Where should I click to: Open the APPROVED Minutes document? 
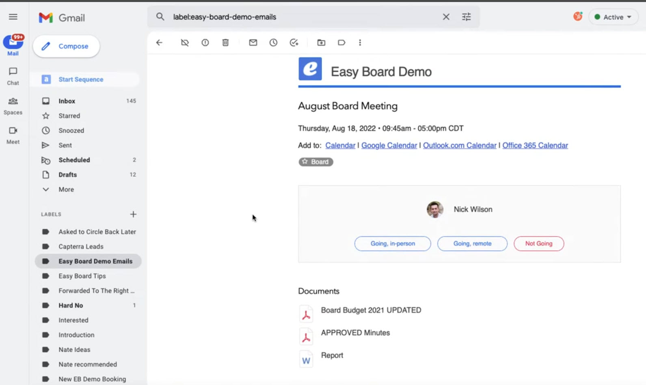pyautogui.click(x=355, y=333)
